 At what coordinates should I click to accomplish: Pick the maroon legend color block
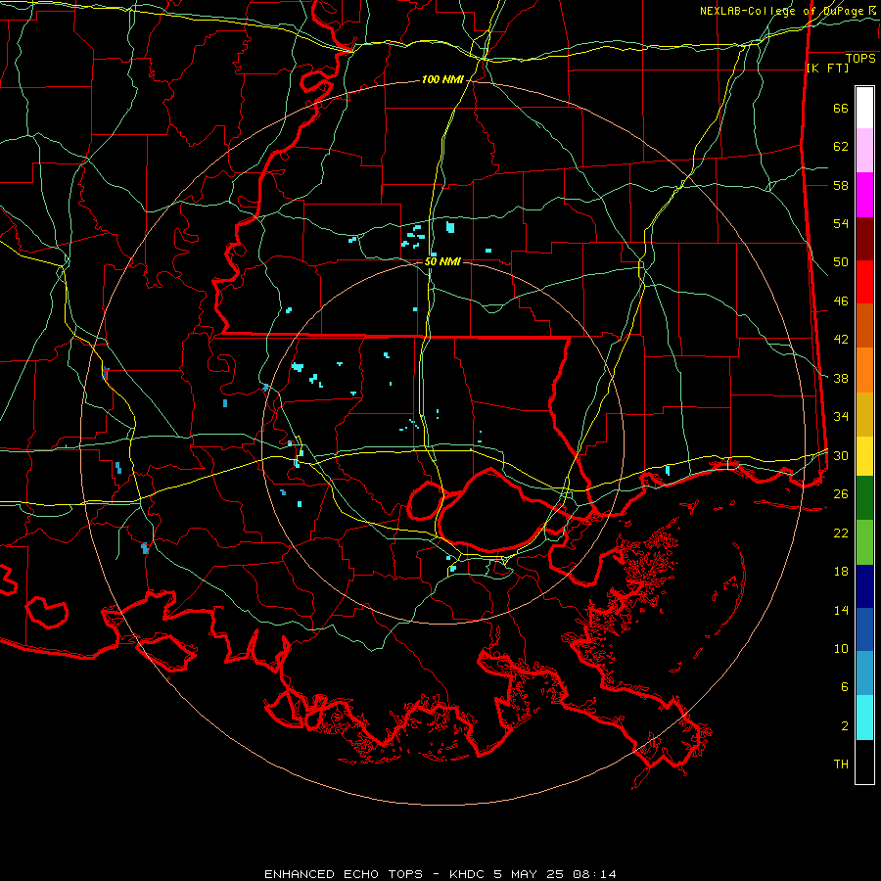click(864, 240)
